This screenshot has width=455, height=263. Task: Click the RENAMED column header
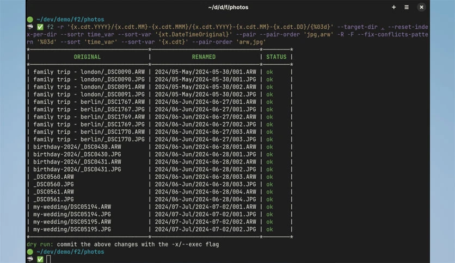click(x=204, y=57)
